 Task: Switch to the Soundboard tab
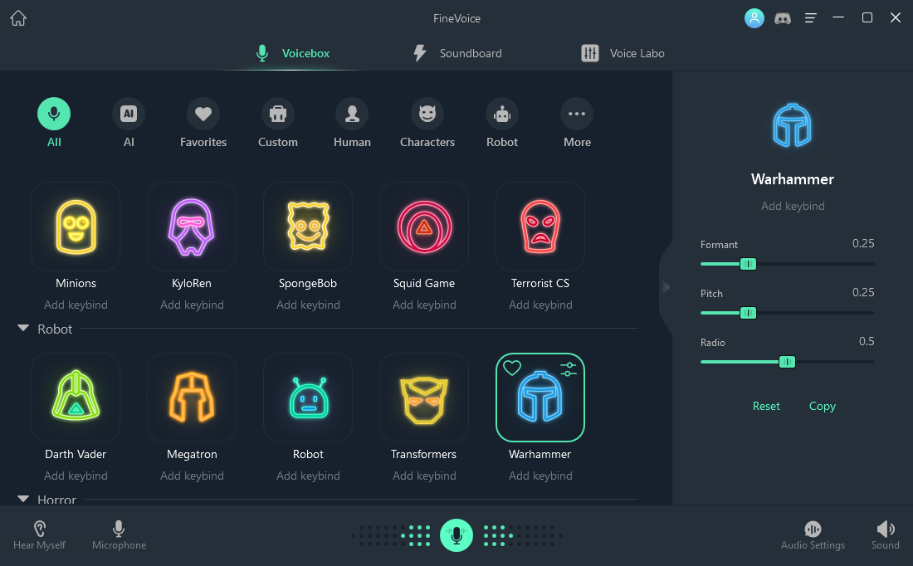[x=457, y=53]
